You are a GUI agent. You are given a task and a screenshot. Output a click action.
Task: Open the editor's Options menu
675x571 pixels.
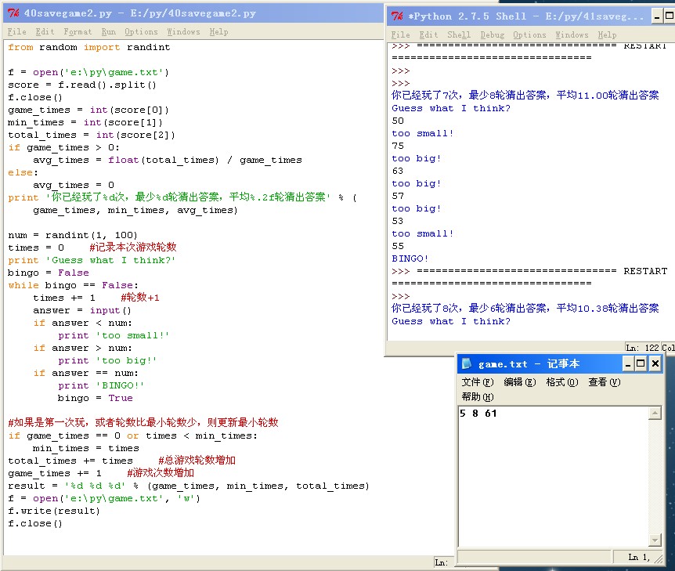[x=141, y=31]
